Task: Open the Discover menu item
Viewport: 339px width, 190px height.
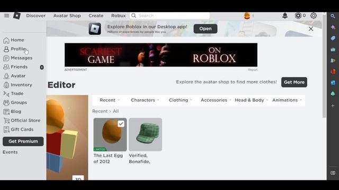Action: pyautogui.click(x=35, y=15)
